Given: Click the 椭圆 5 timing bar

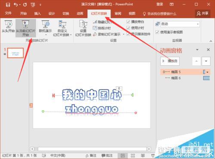Looking at the screenshot, I should pos(204,72).
